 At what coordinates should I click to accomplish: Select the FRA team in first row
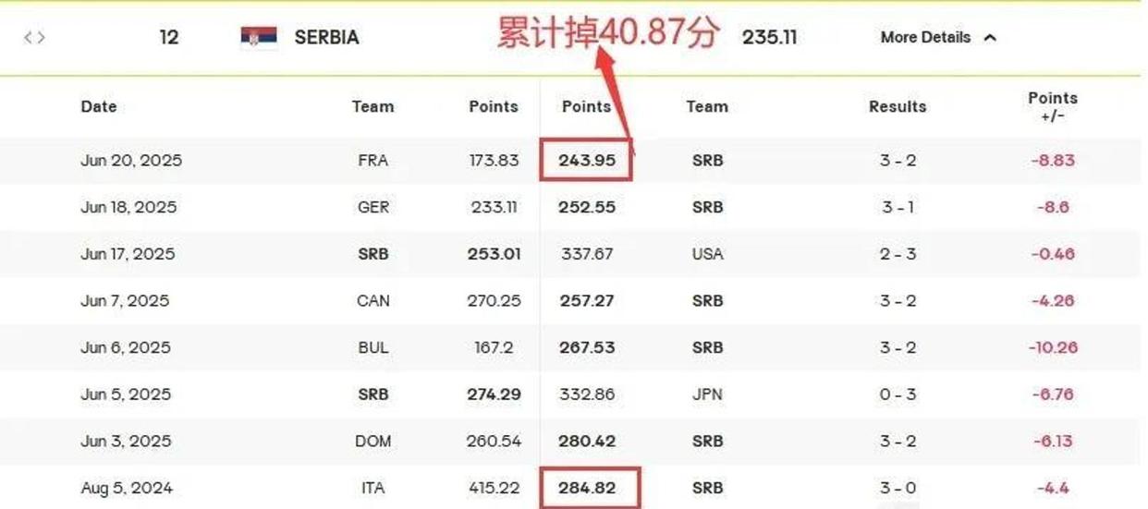(x=372, y=161)
